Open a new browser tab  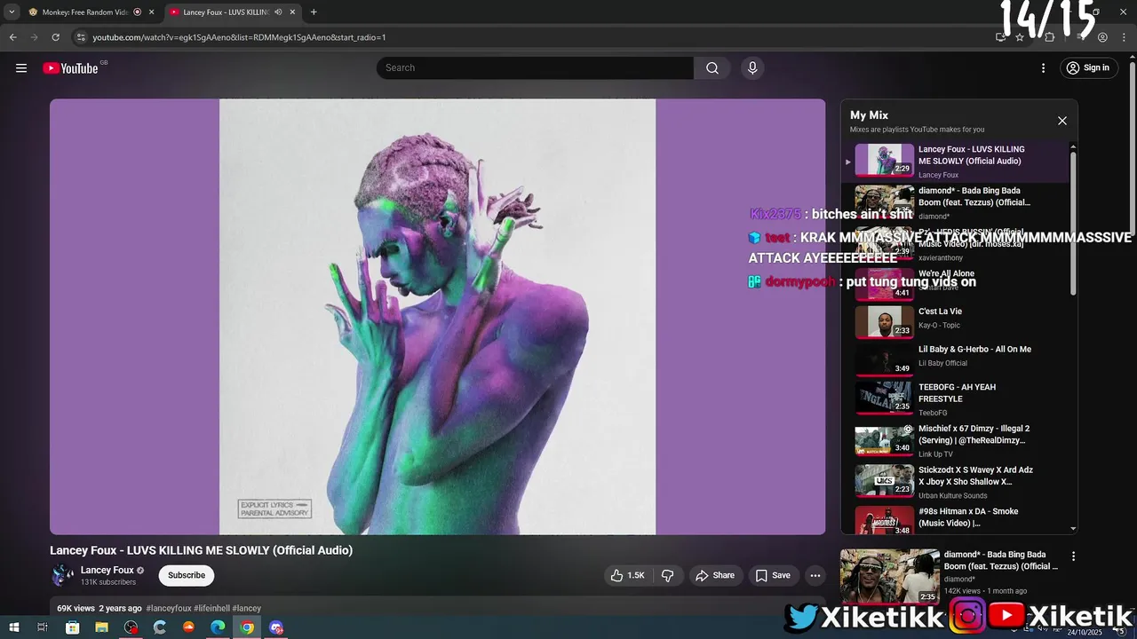(x=314, y=12)
